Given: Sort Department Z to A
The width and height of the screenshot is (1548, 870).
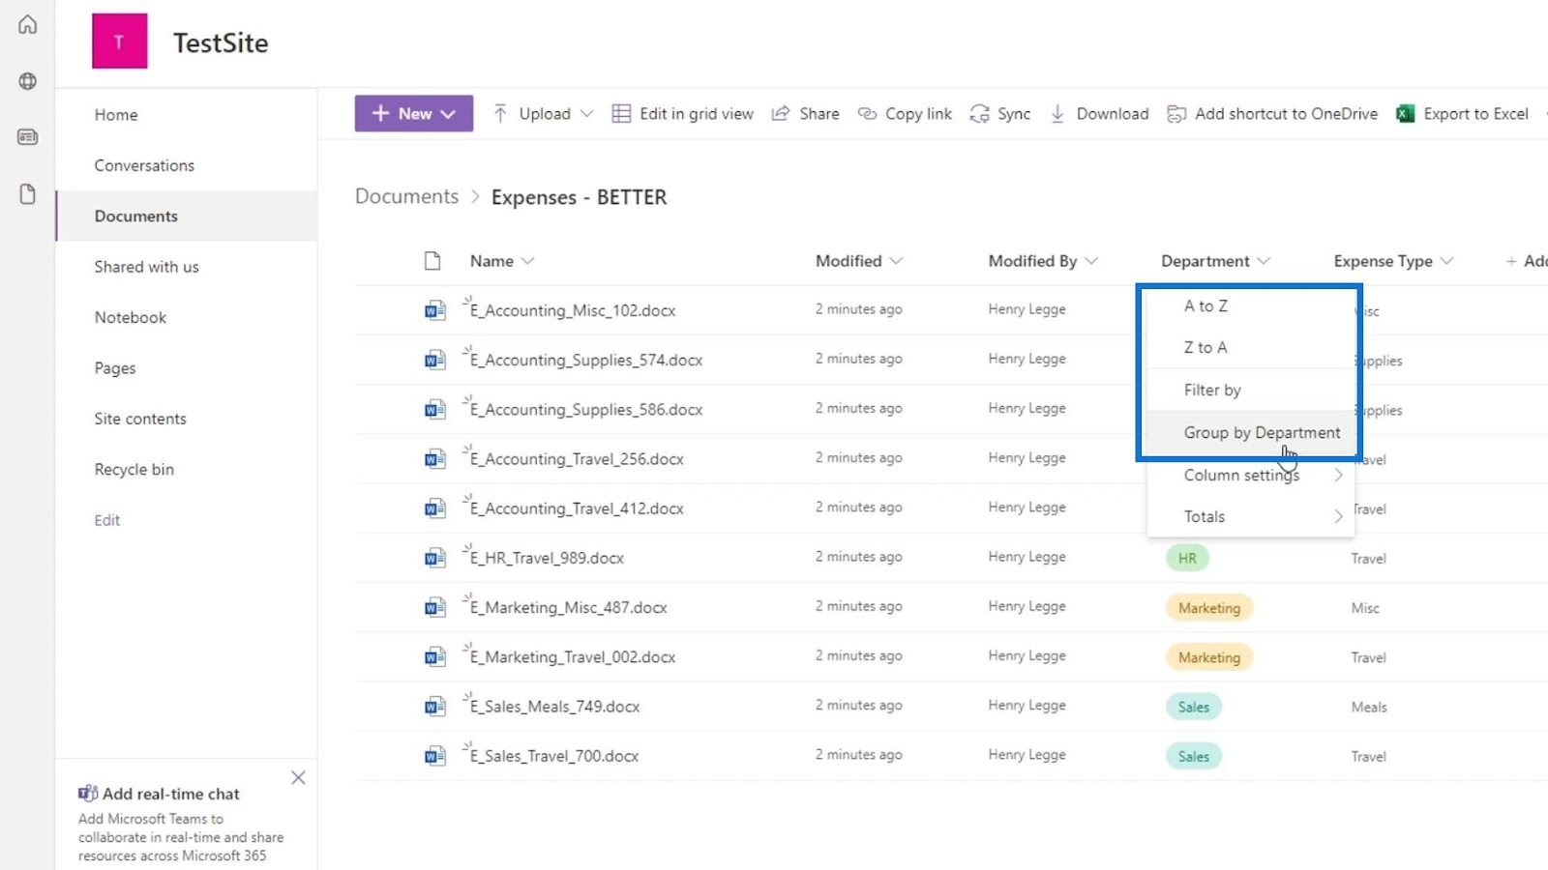Looking at the screenshot, I should (x=1251, y=347).
